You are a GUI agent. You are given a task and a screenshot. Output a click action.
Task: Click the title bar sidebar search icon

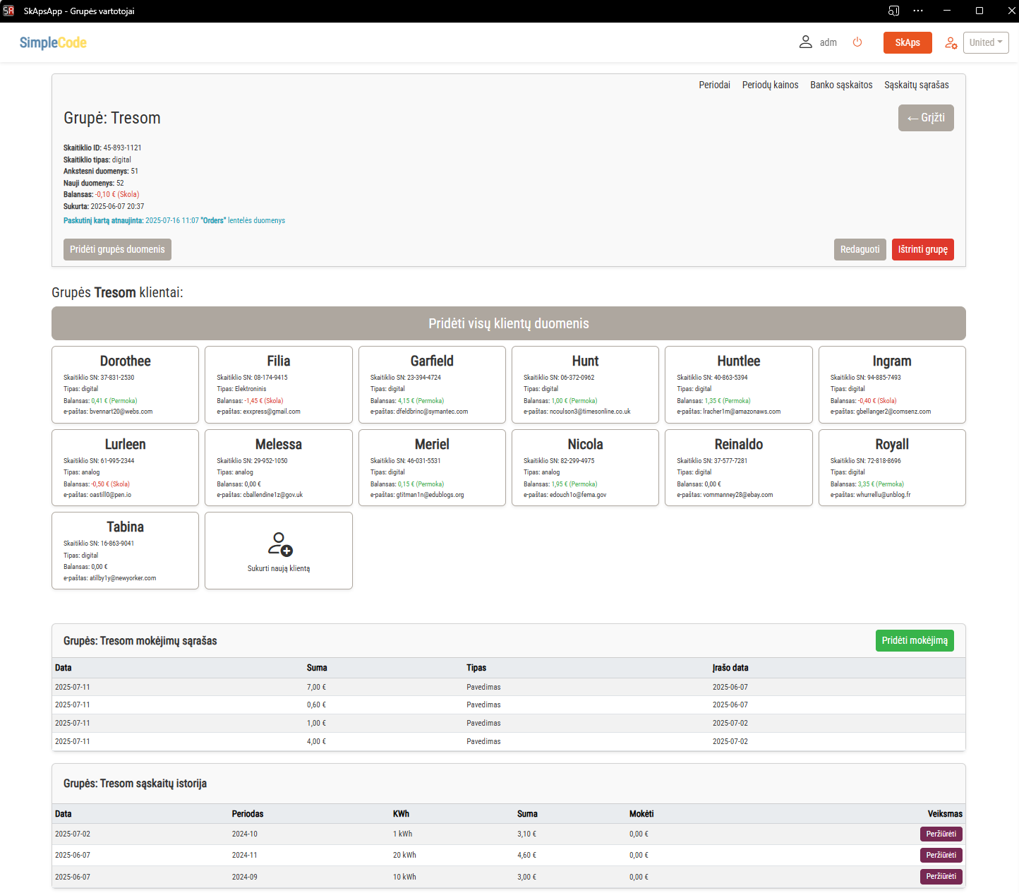pos(893,11)
